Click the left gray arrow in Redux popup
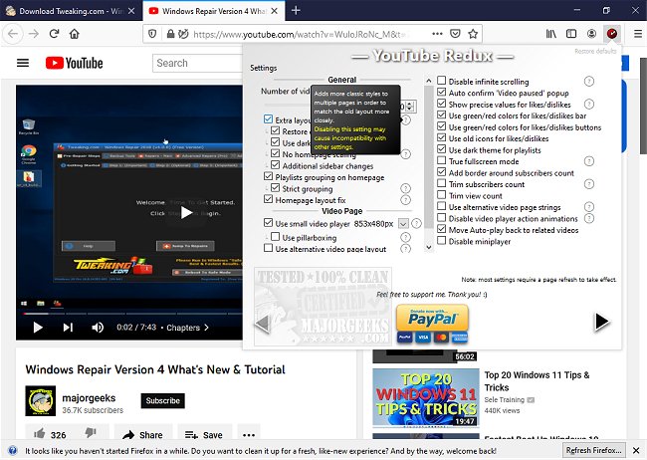The width and height of the screenshot is (647, 460). 263,323
